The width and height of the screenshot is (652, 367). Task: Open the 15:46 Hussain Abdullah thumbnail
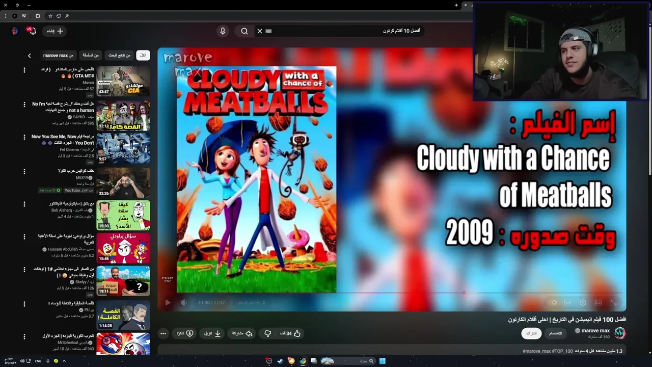click(x=123, y=248)
